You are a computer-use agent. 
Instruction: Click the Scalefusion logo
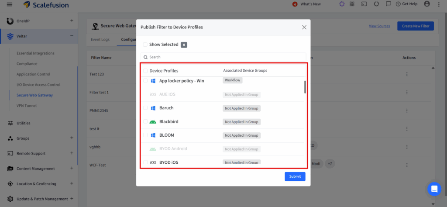[x=46, y=4]
